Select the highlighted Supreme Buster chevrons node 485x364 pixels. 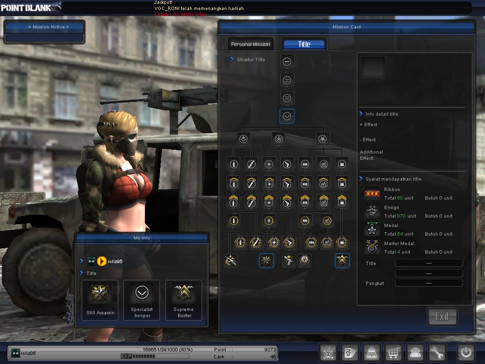click(x=342, y=261)
